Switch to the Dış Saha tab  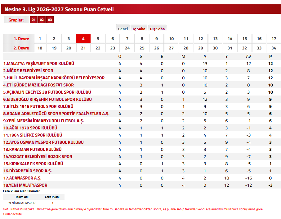pyautogui.click(x=157, y=29)
